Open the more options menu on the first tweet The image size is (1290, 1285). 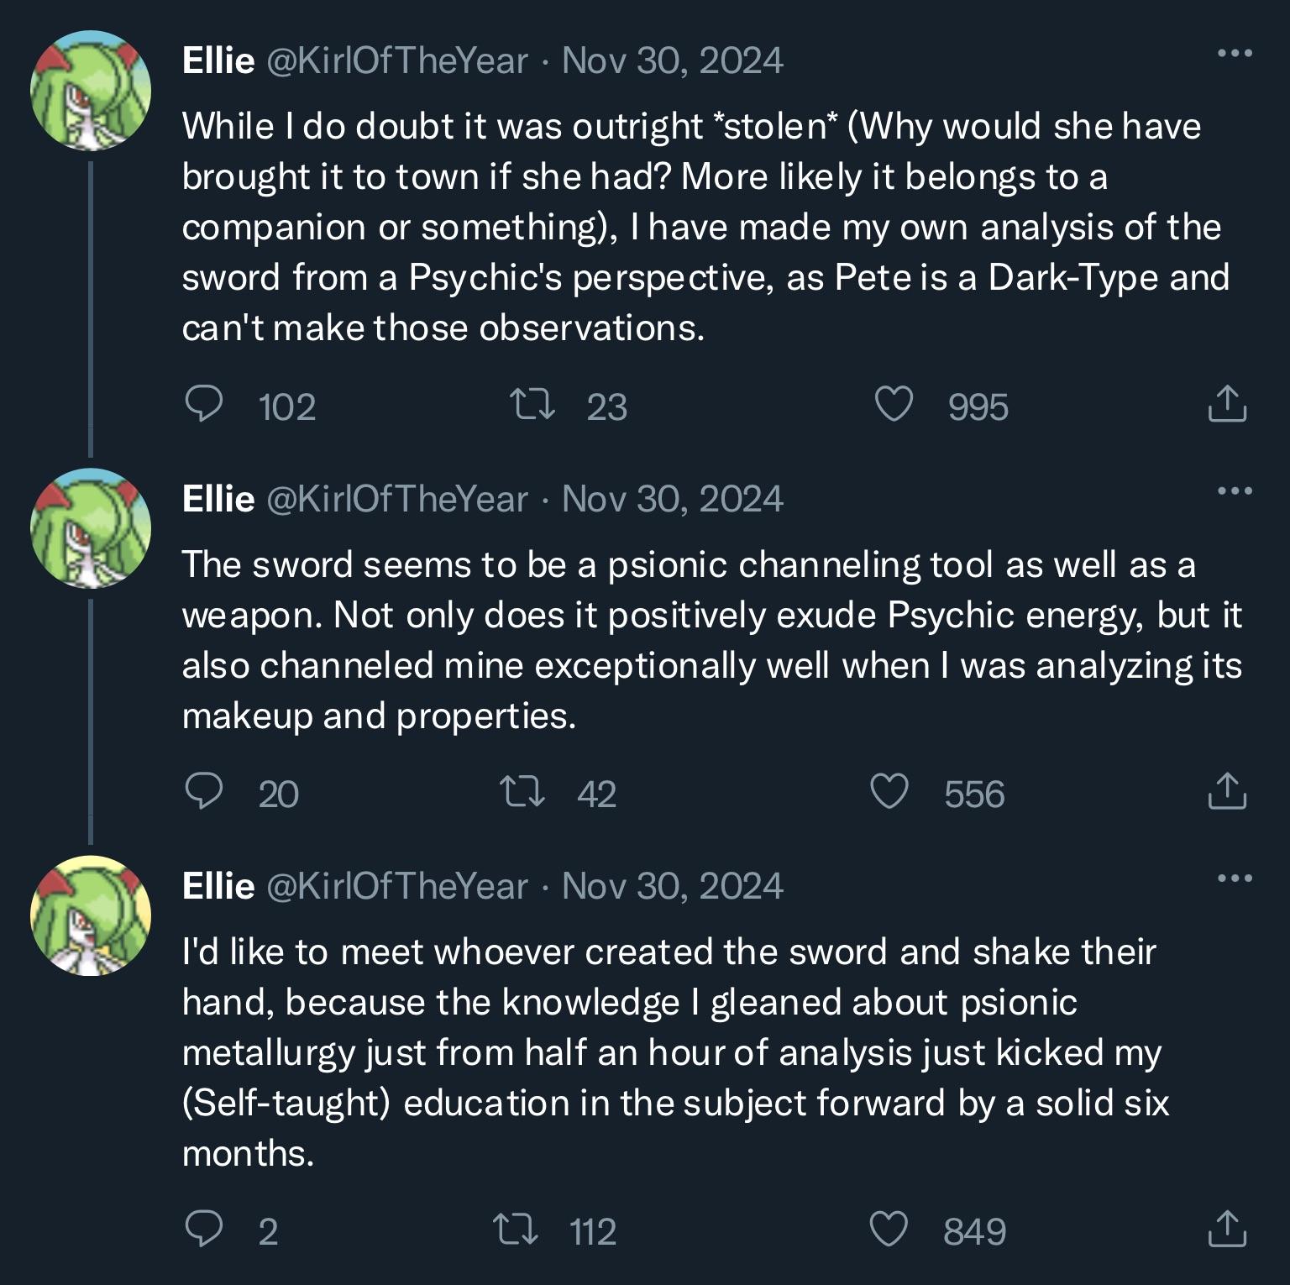(x=1237, y=52)
